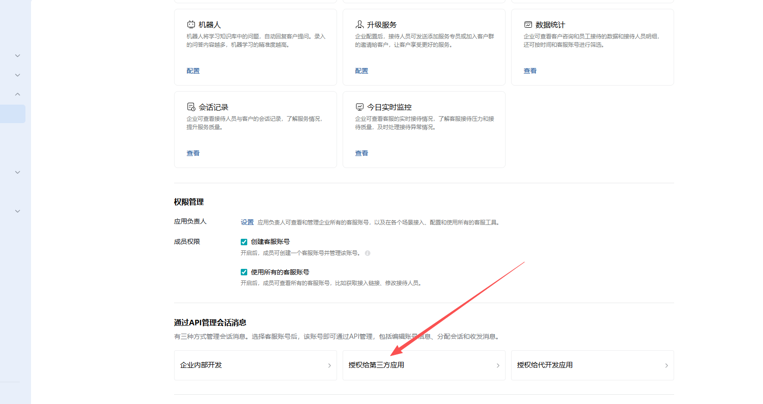The width and height of the screenshot is (763, 404).
Task: Click the 机器人 card title
Action: (210, 25)
